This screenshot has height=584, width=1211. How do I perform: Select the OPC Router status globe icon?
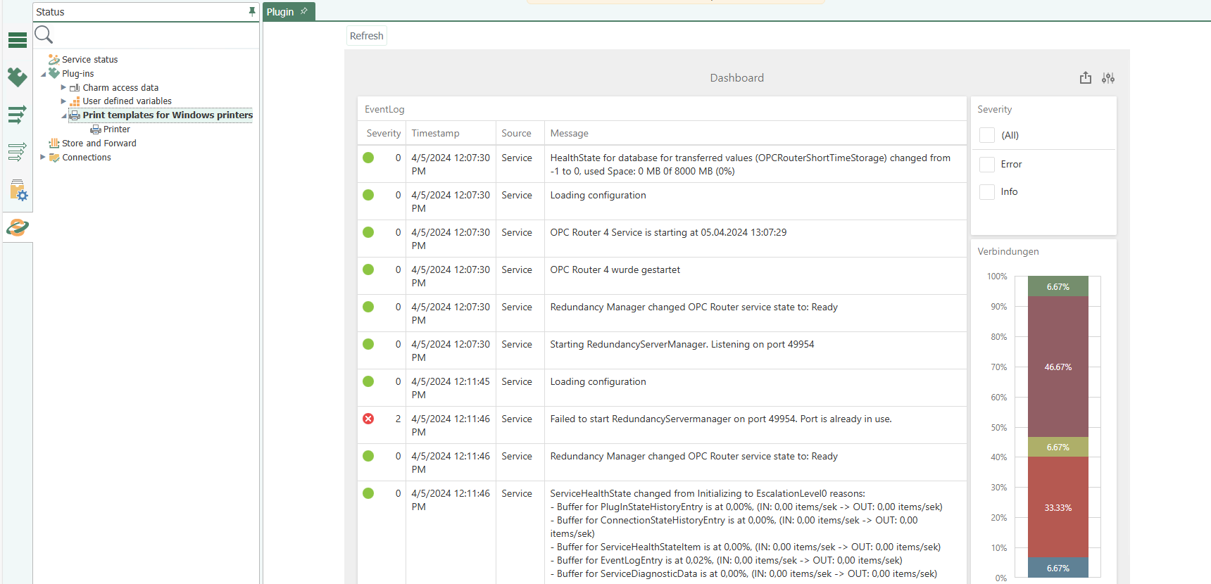click(x=18, y=227)
